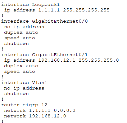Click the wildcard mask 0.0.0.0
Viewport: 127px width, 123px height.
(65, 111)
